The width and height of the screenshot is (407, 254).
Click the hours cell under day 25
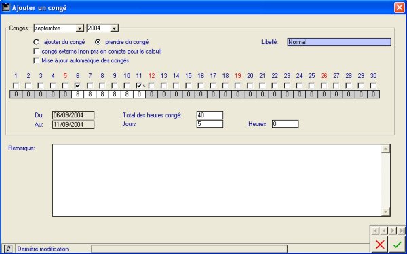point(312,94)
